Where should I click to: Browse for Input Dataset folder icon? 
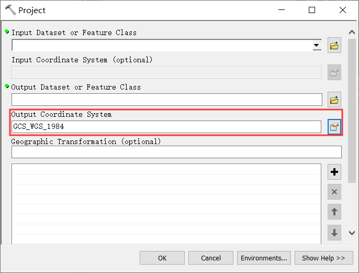click(334, 45)
